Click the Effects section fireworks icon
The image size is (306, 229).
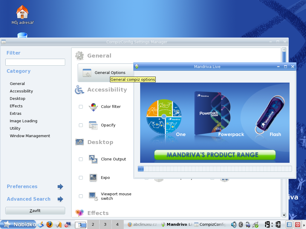click(x=79, y=213)
